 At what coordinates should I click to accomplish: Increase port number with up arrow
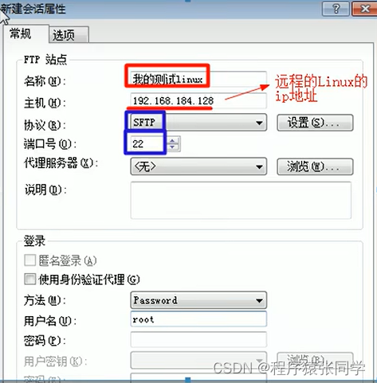click(172, 141)
